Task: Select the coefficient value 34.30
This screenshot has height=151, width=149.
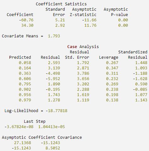Action: 27,25
